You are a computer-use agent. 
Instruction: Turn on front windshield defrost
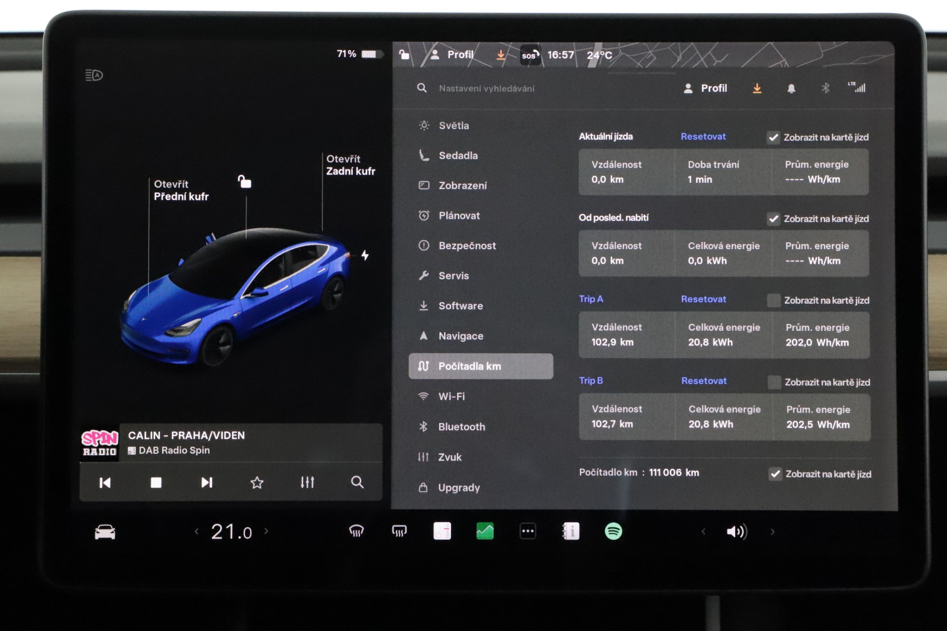point(356,532)
